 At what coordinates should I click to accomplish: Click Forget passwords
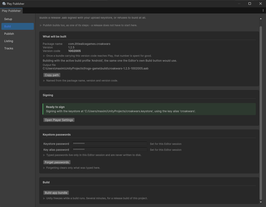pos(57,162)
